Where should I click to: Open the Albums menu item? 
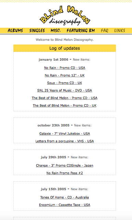click(15, 30)
